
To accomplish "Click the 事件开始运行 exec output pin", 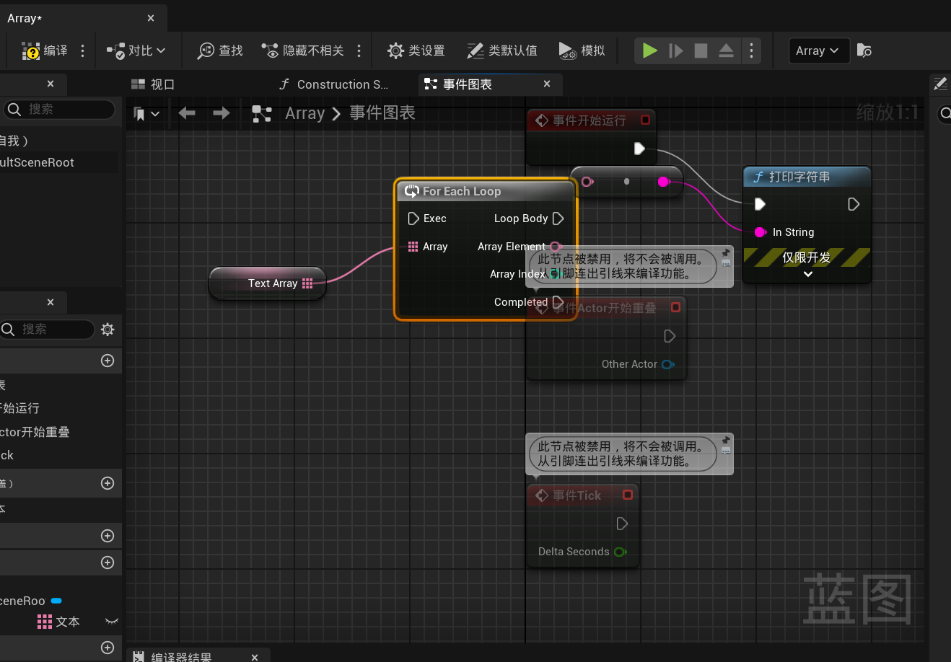I will (639, 149).
